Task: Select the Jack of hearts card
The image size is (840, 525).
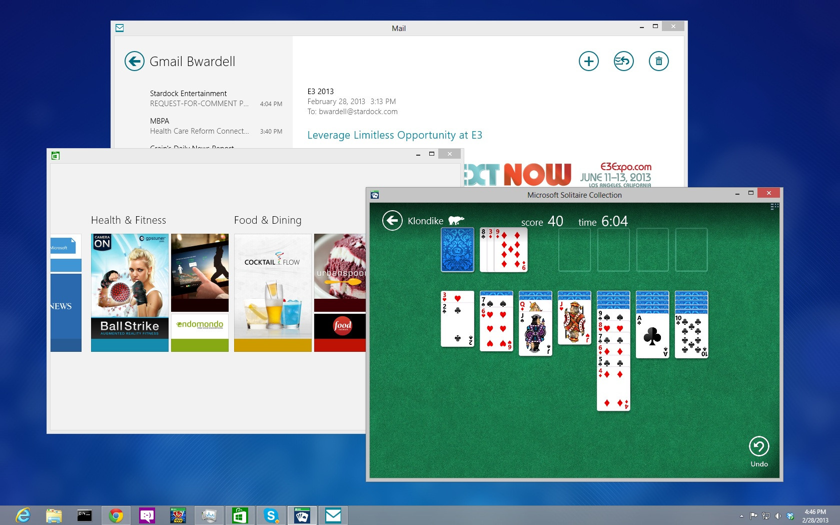Action: (574, 322)
